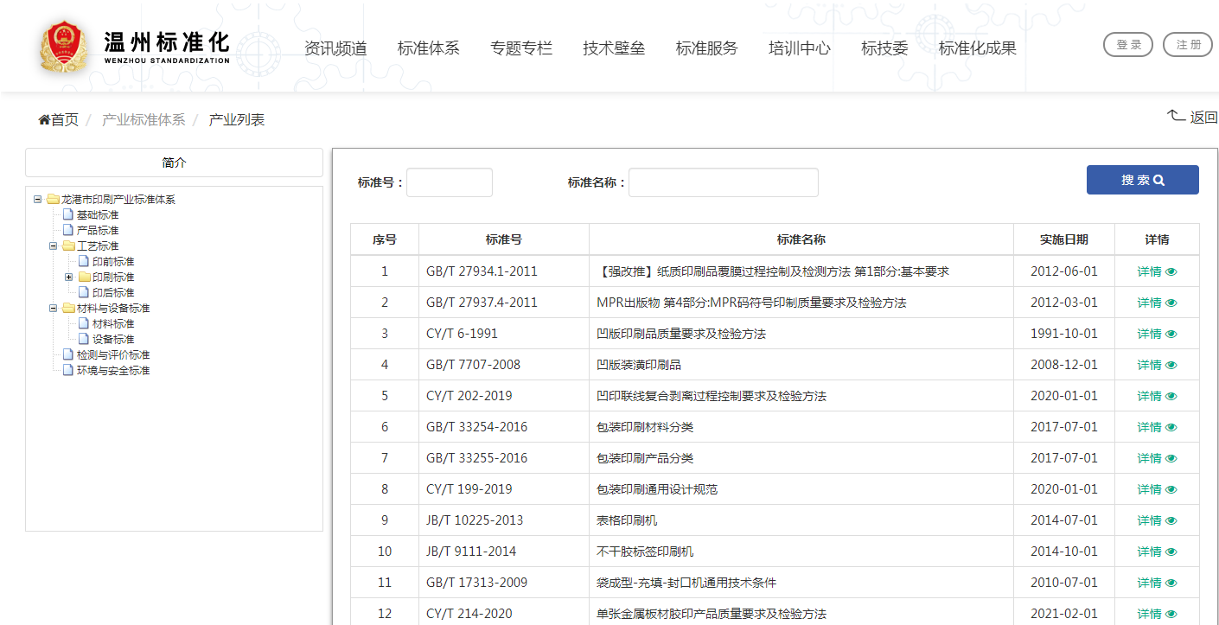Focus the 标准名称 input field
This screenshot has width=1219, height=625.
pyautogui.click(x=724, y=182)
